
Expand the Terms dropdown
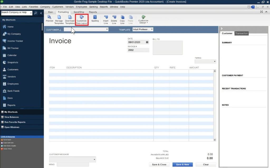(x=215, y=61)
